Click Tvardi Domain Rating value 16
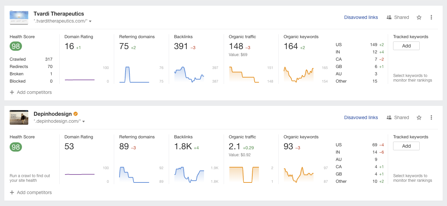The image size is (447, 206). [69, 46]
